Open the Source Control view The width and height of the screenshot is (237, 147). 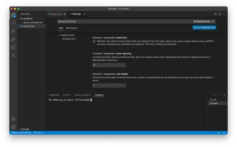point(13,31)
